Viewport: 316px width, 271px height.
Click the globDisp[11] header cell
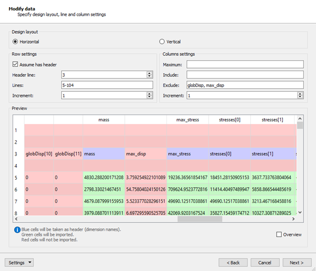point(68,154)
